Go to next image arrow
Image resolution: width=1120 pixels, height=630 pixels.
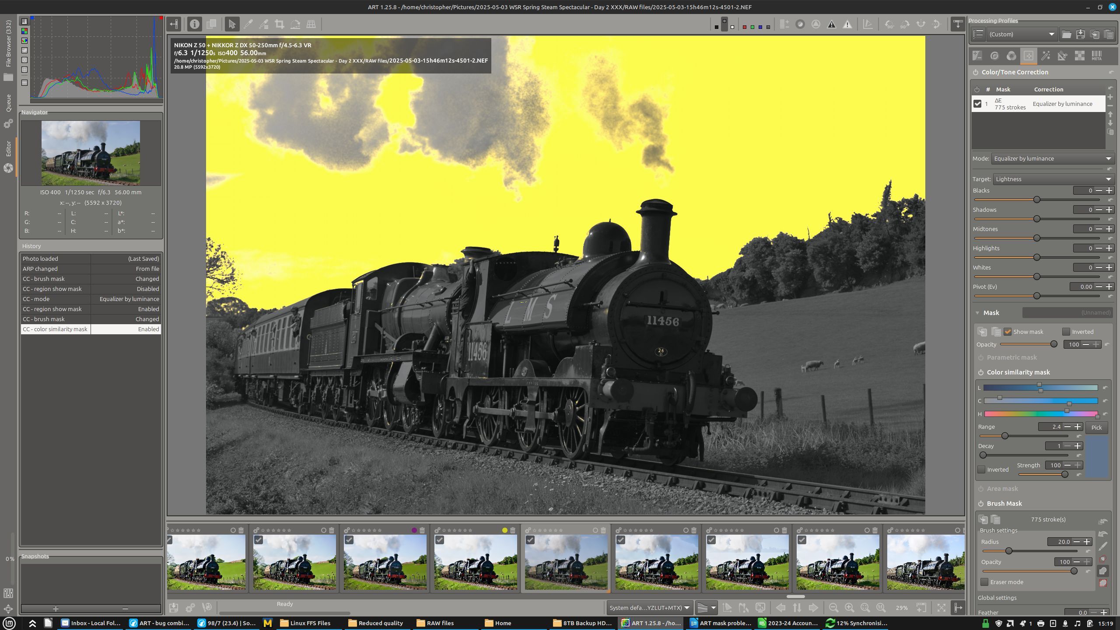tap(813, 608)
